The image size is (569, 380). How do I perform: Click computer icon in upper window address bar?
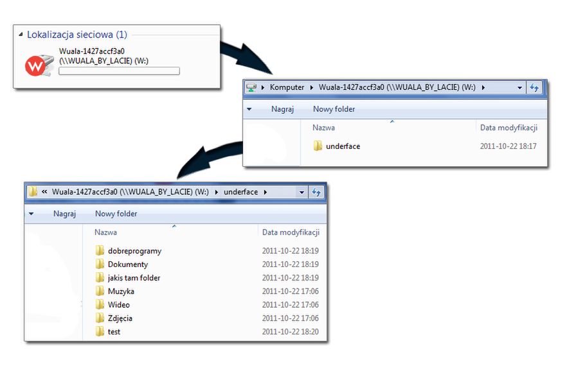pyautogui.click(x=251, y=87)
